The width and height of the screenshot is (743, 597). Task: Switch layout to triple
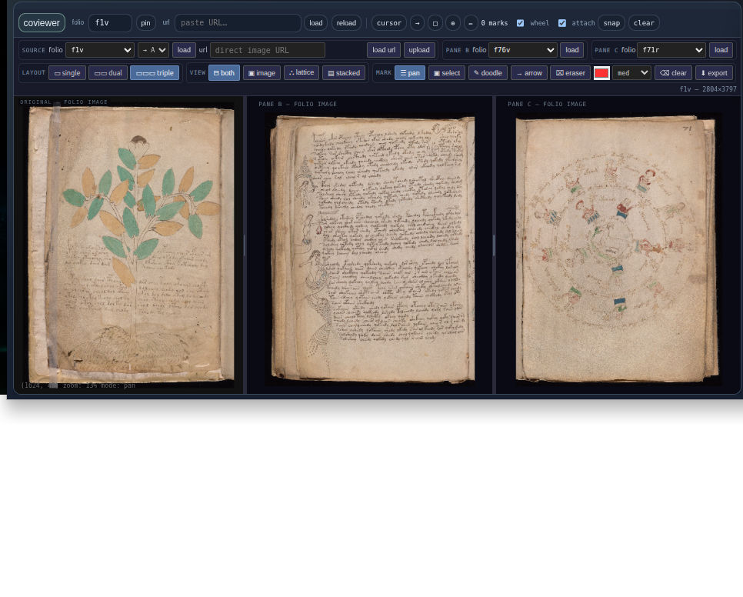[155, 73]
